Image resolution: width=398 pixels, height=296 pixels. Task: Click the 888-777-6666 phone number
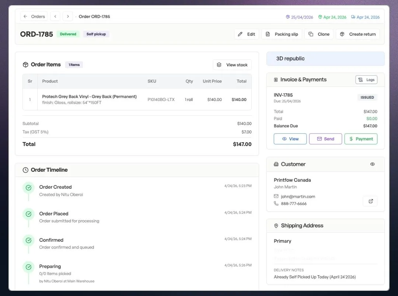[x=294, y=203]
